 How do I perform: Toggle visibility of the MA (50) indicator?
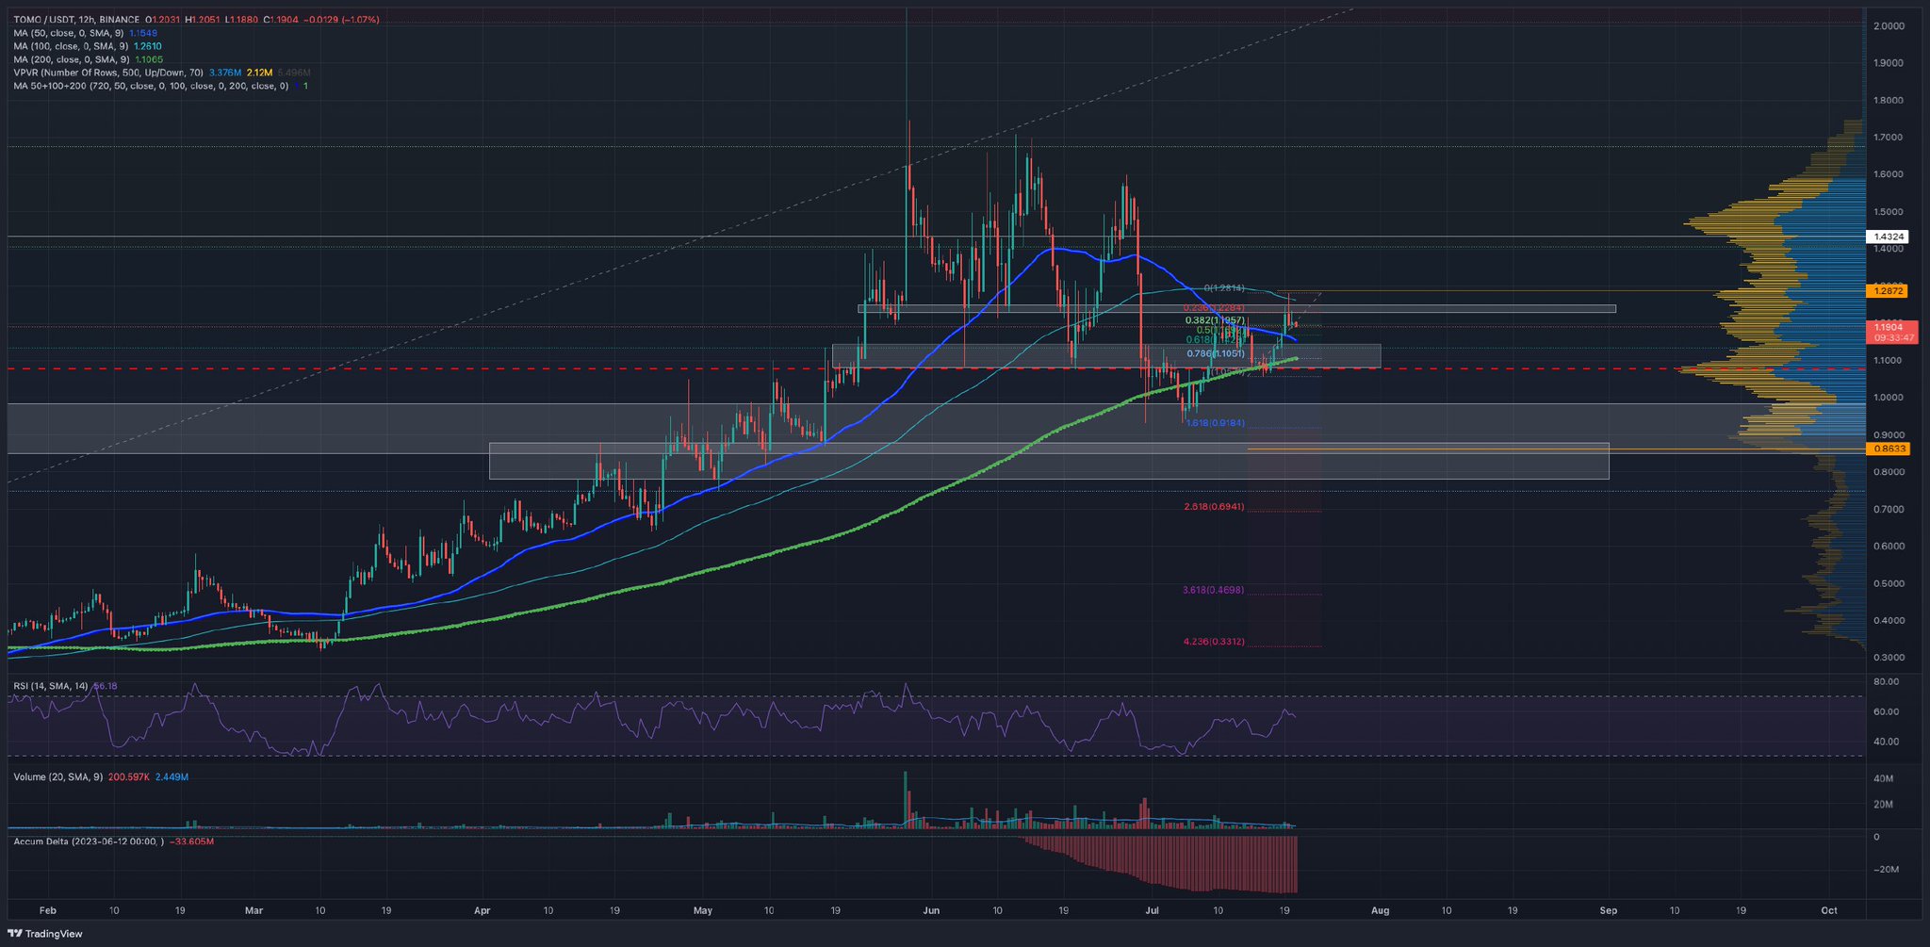[71, 32]
